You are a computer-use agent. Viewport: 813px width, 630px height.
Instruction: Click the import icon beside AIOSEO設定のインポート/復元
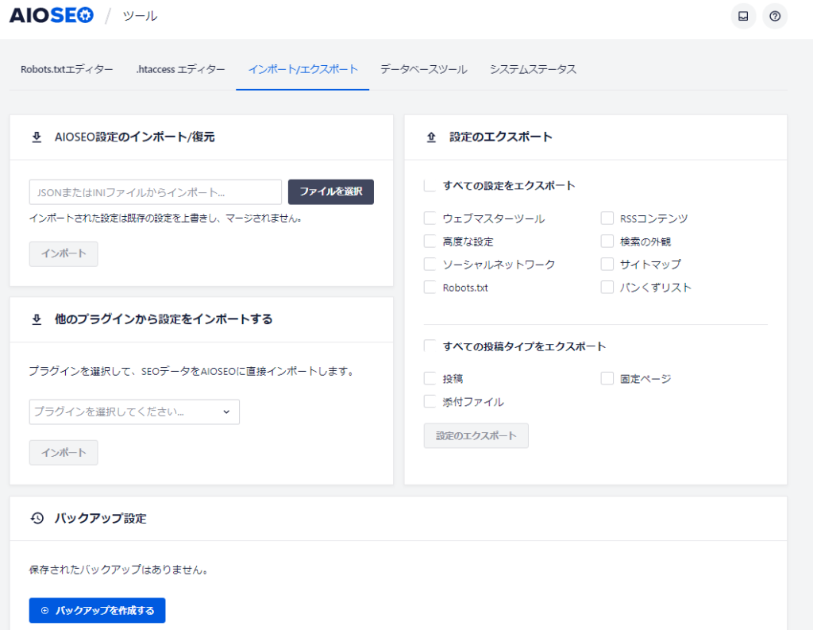point(36,137)
